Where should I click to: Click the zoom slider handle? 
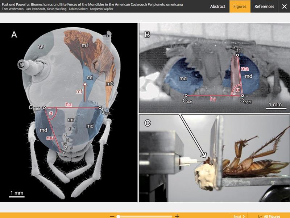[118, 216]
